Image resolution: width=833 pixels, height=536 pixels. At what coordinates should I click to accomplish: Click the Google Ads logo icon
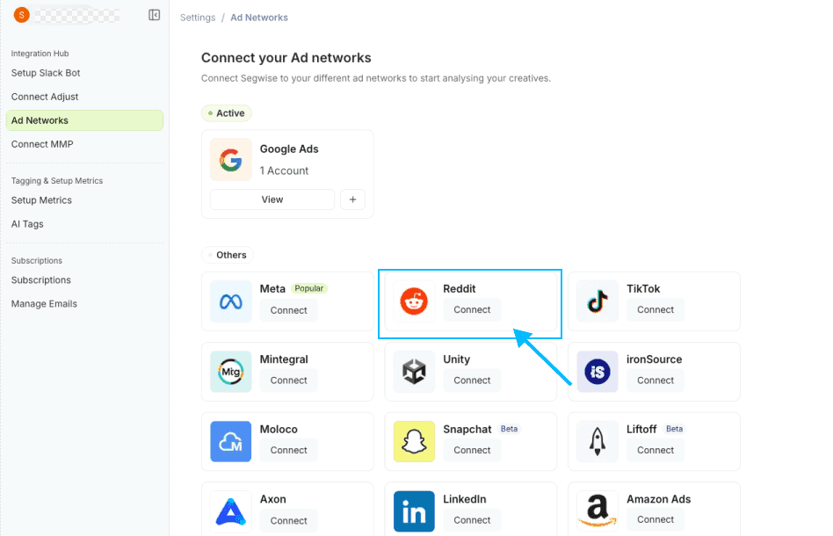click(230, 160)
